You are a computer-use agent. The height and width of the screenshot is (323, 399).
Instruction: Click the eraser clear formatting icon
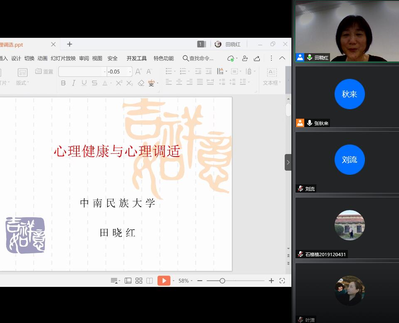(141, 83)
